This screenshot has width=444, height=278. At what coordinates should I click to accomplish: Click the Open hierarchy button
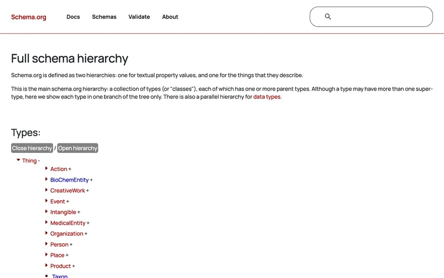pos(78,148)
